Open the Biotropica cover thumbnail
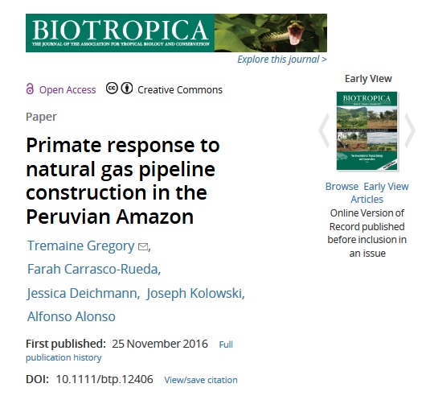This screenshot has width=430, height=396. (x=367, y=131)
